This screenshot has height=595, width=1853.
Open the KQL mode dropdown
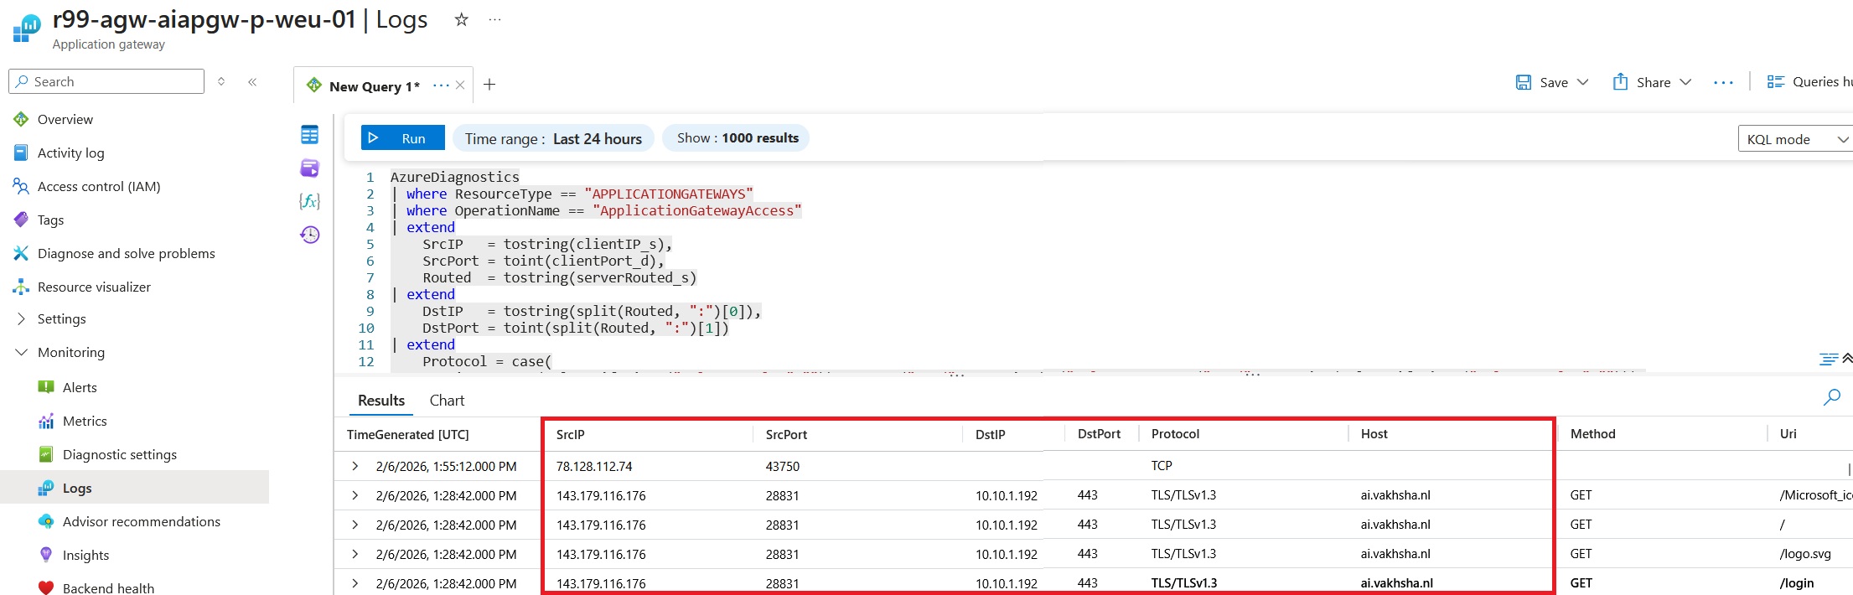point(1794,139)
